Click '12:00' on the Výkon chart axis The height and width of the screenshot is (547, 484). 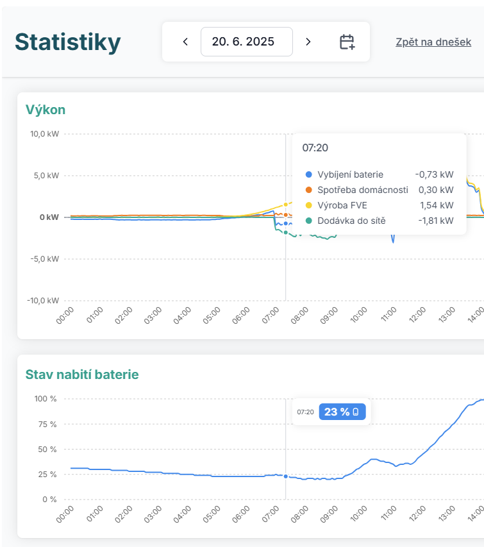coord(417,316)
